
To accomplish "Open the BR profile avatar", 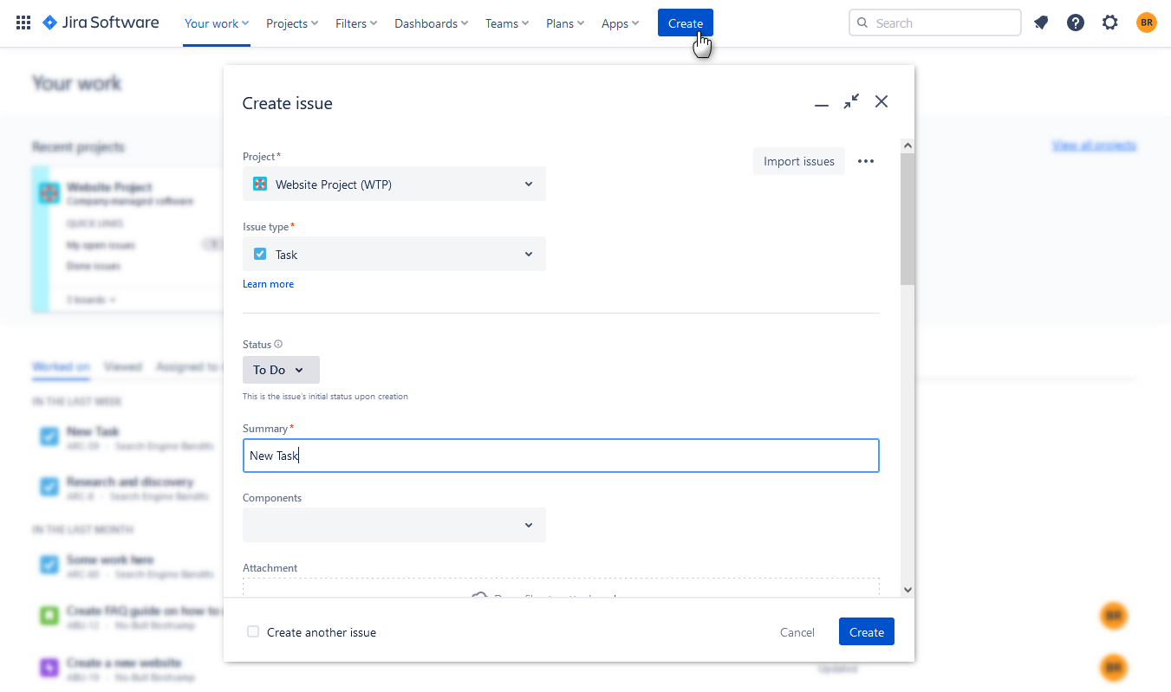I will point(1147,23).
